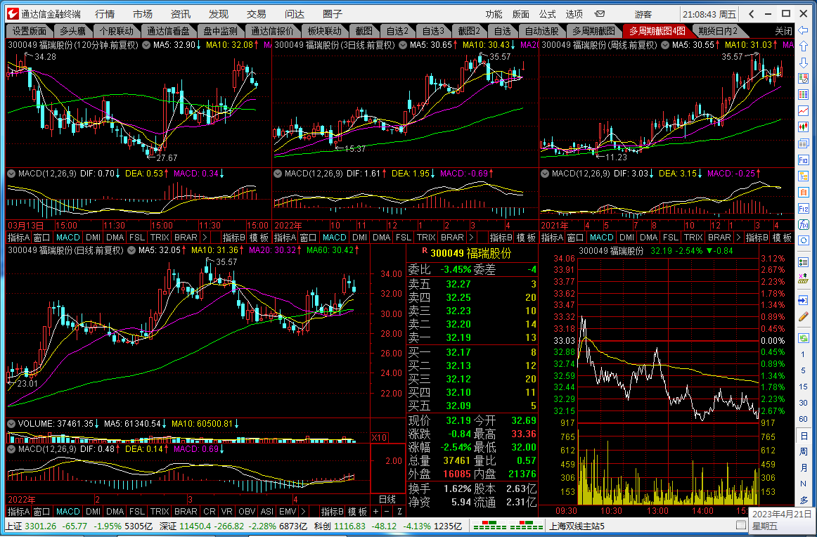Click OBV indicator in the daily chart bar

click(x=247, y=512)
